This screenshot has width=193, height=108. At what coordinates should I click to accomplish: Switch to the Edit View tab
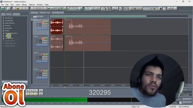coord(34,13)
